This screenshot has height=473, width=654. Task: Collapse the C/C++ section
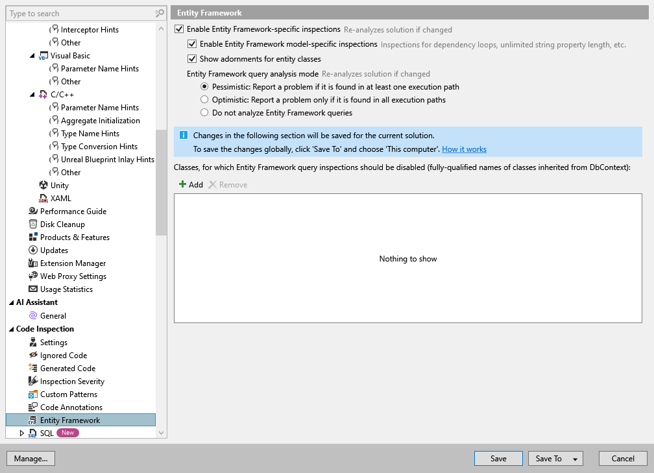[x=32, y=94]
